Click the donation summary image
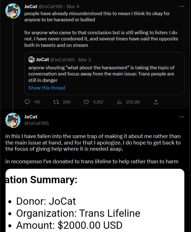This screenshot has height=232, width=191. pos(95,201)
